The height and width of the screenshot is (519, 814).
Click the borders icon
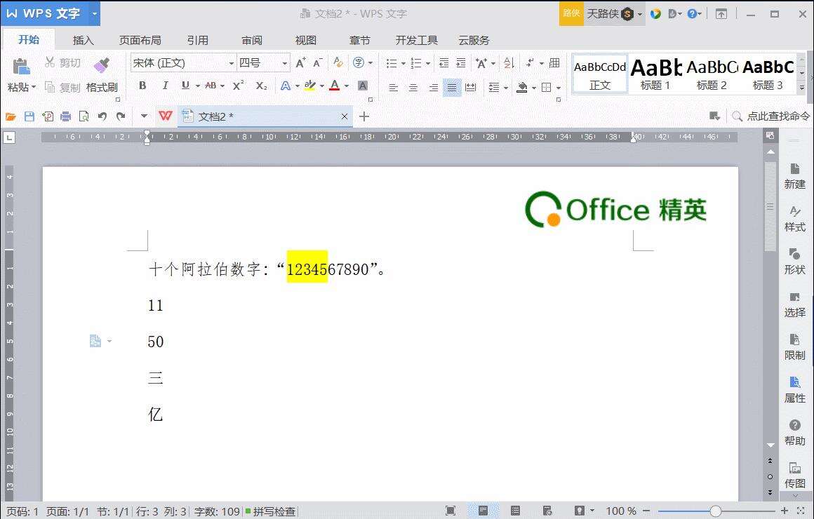[546, 87]
